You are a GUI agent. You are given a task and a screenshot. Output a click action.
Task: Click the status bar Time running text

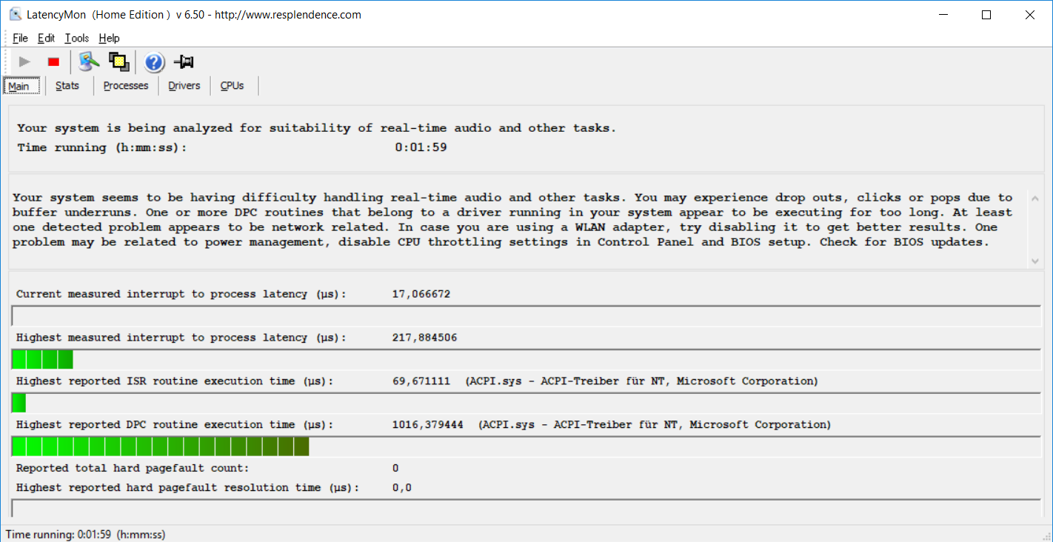[x=85, y=534]
